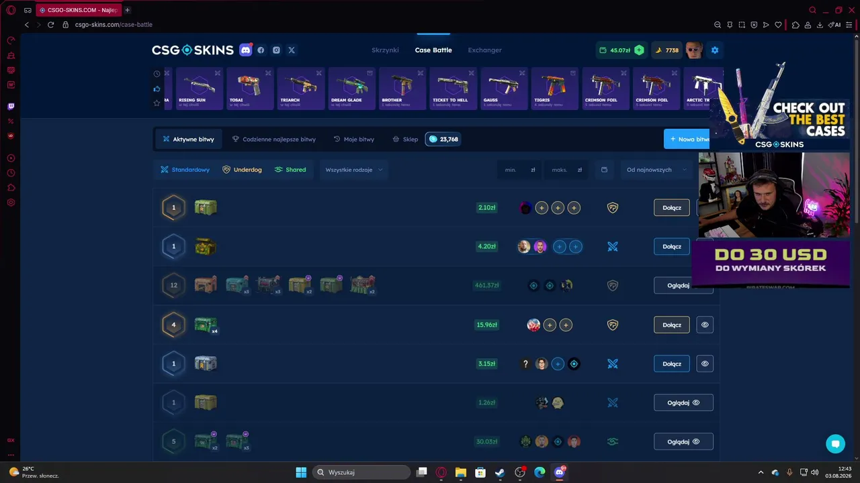860x483 pixels.
Task: Join the 15.96zł battle with Dołącz
Action: (x=672, y=325)
